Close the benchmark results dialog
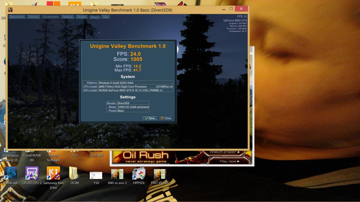360x202 pixels. pos(166,118)
